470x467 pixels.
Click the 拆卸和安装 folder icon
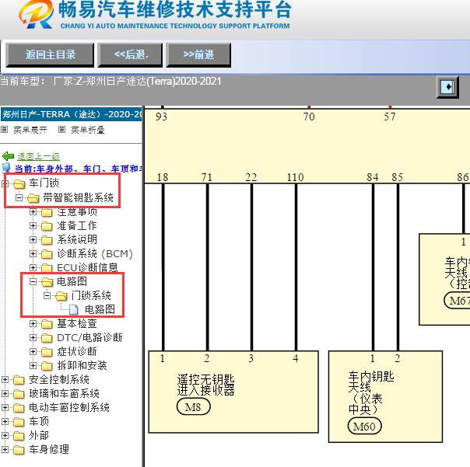coord(47,366)
